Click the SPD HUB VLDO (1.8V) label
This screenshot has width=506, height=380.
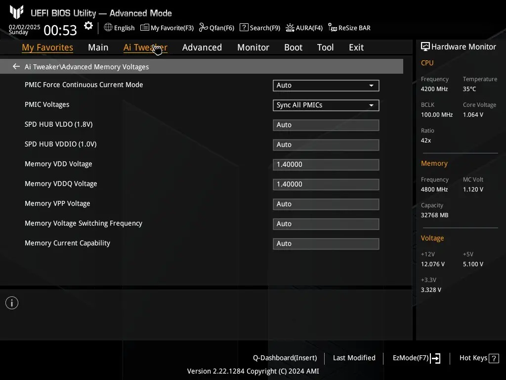click(59, 124)
